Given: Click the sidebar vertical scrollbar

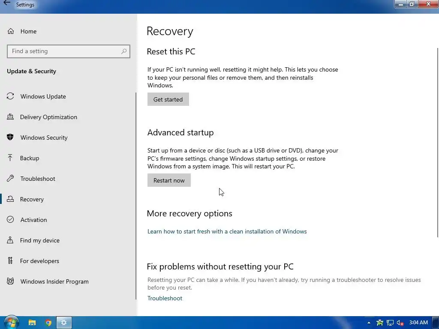Looking at the screenshot, I should coord(136,196).
